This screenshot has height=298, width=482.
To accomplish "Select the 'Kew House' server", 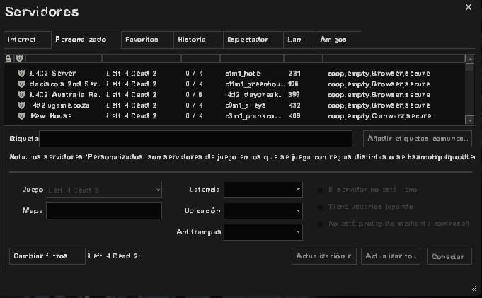I will pos(235,116).
